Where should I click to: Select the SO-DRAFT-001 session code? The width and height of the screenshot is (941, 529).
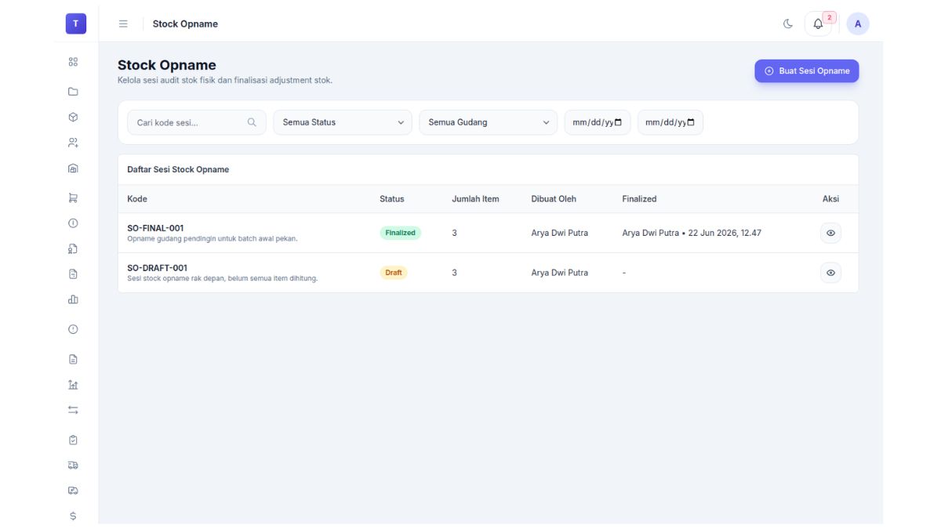157,267
